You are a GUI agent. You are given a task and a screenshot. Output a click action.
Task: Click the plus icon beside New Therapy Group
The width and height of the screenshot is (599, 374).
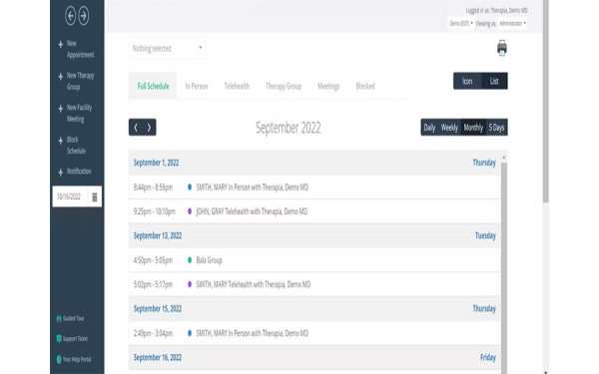coord(60,77)
